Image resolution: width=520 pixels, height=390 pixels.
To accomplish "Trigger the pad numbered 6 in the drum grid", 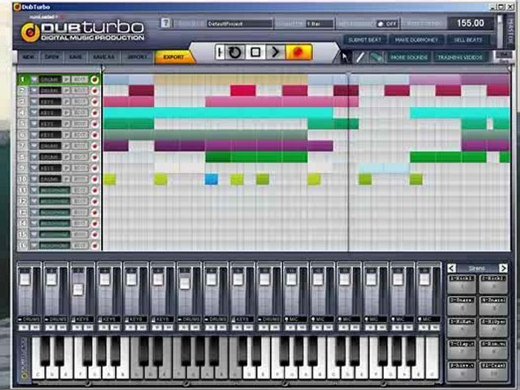I will [x=493, y=327].
